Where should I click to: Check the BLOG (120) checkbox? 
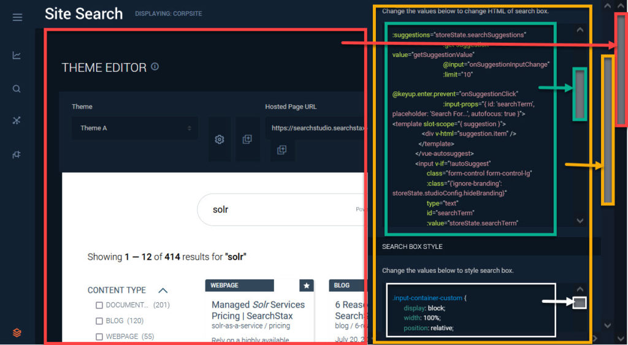coord(99,321)
